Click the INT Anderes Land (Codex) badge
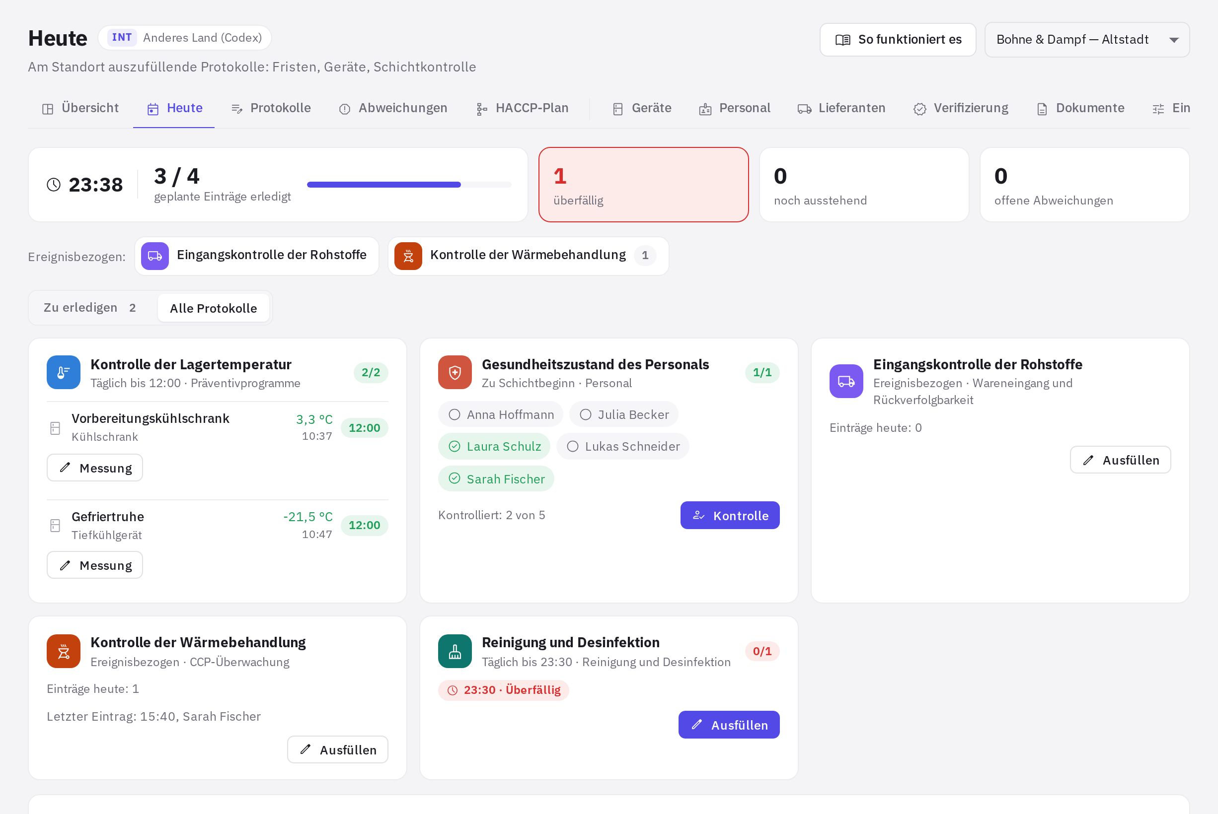 (185, 38)
